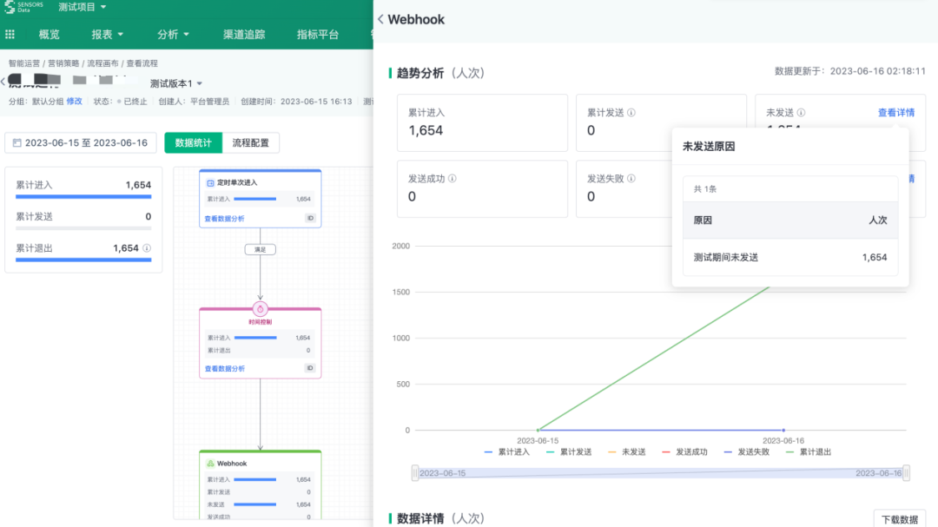Toggle 发送失败 series in chart legend
This screenshot has width=938, height=527.
click(x=747, y=452)
